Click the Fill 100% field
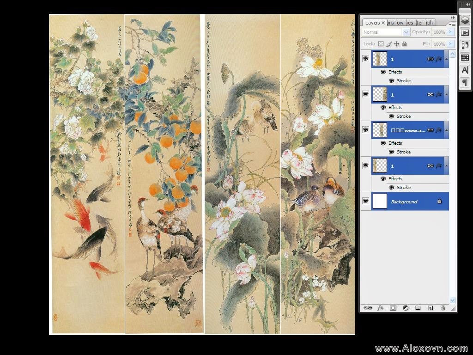Viewport: 473px width, 355px height. point(439,44)
